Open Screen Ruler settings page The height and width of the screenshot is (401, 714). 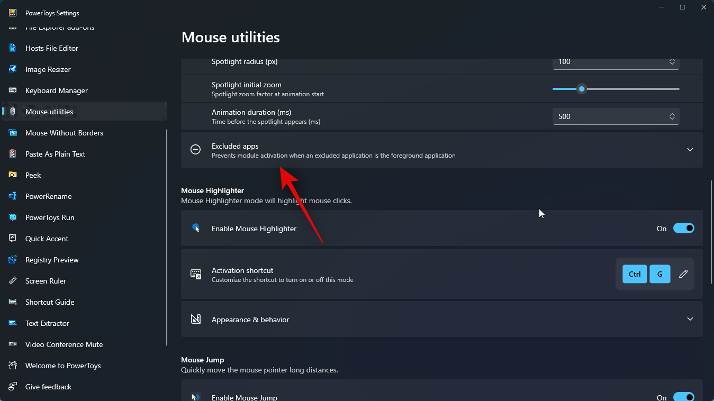(x=85, y=281)
